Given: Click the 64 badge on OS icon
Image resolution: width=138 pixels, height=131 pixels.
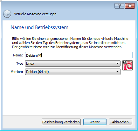Looking at the screenshot, I should (x=125, y=62).
